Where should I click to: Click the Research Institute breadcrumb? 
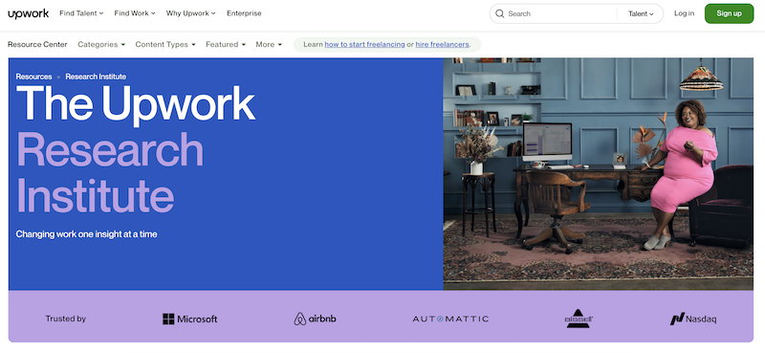pos(96,77)
